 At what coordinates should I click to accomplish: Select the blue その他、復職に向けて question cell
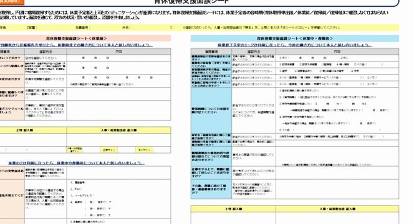tap(211, 189)
